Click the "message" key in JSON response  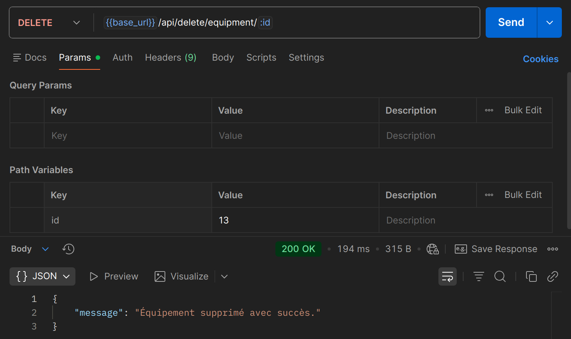point(99,313)
